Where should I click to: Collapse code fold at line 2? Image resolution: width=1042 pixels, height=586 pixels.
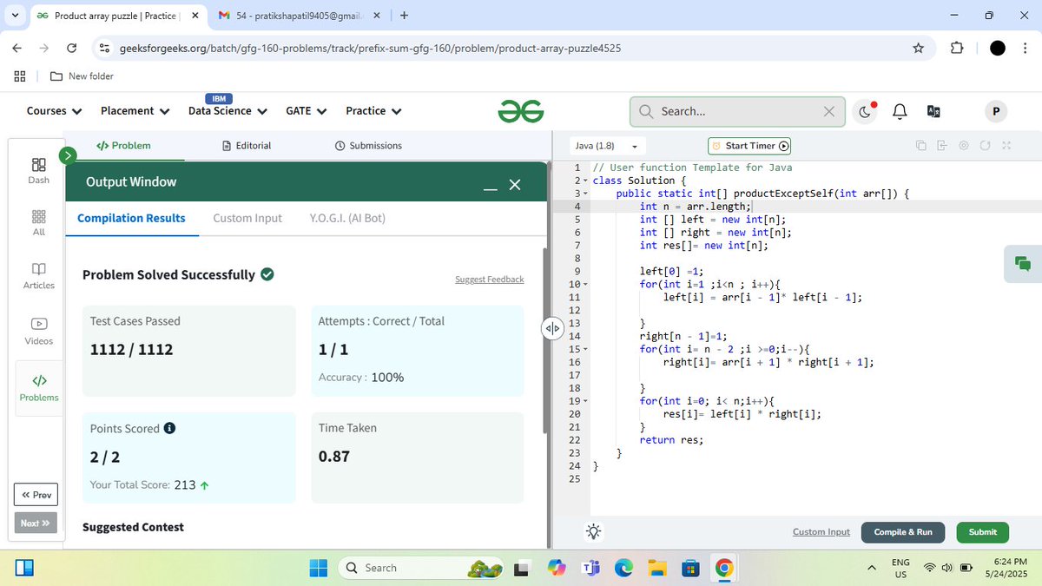pos(587,181)
